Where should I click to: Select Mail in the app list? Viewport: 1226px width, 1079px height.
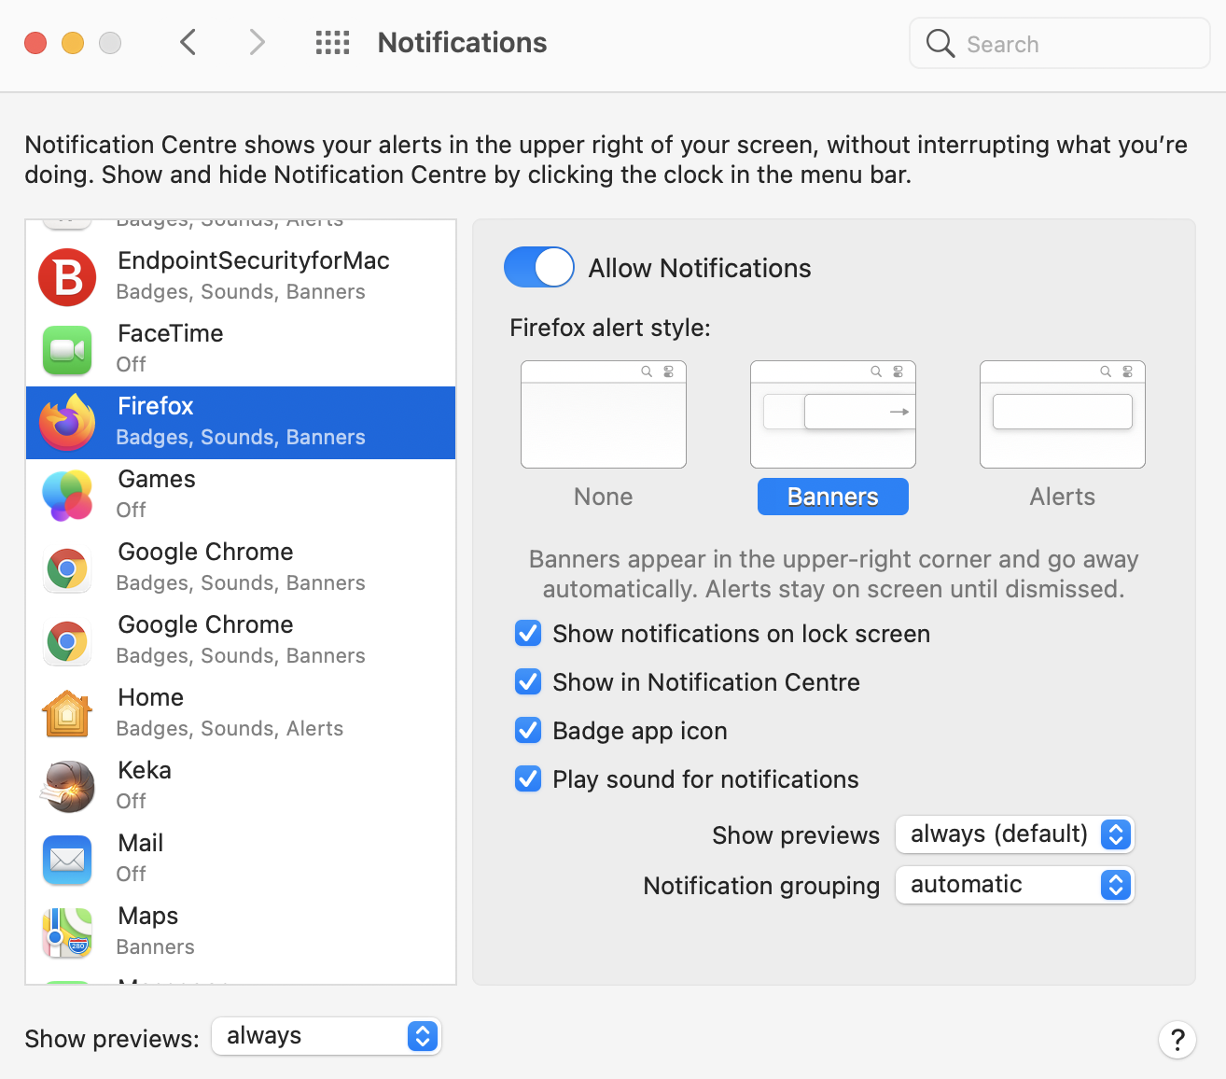[241, 860]
